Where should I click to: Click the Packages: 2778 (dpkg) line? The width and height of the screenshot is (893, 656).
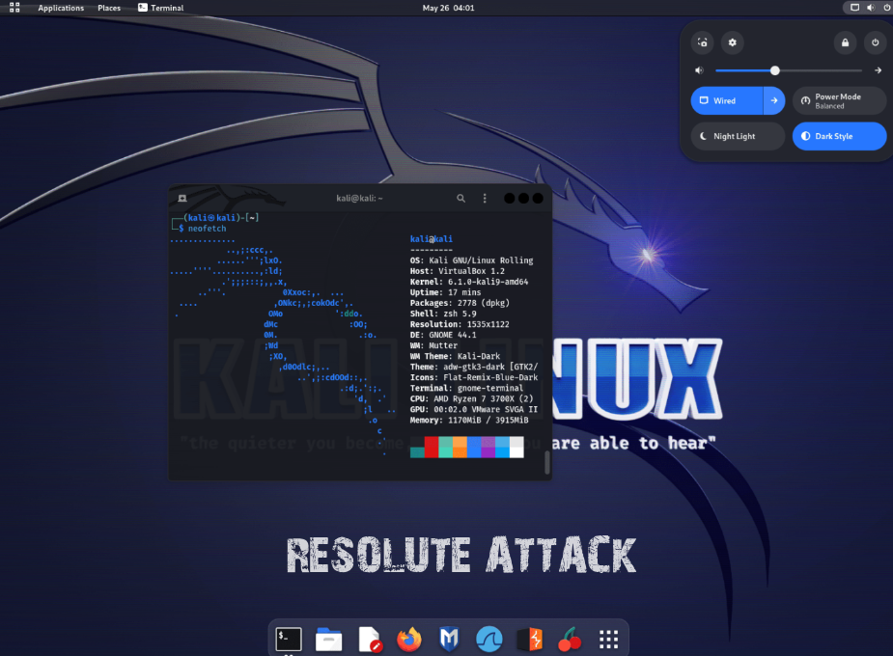[460, 303]
